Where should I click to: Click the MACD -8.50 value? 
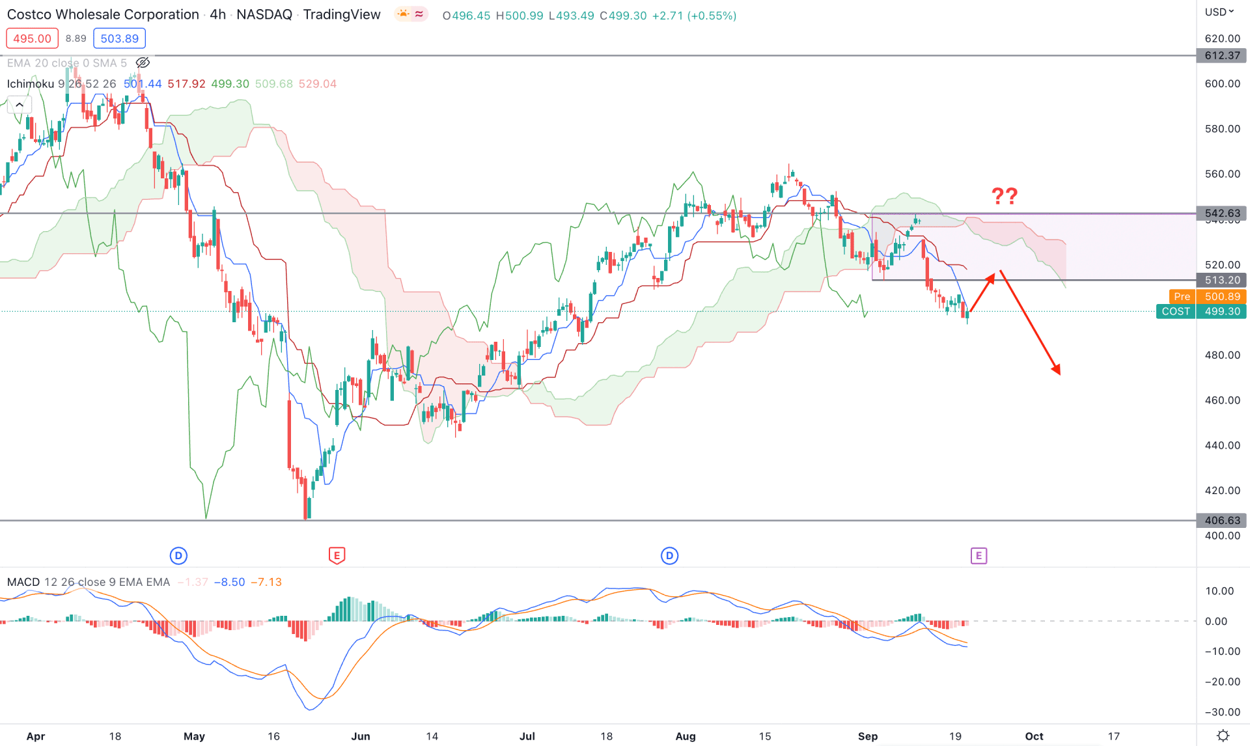(230, 582)
